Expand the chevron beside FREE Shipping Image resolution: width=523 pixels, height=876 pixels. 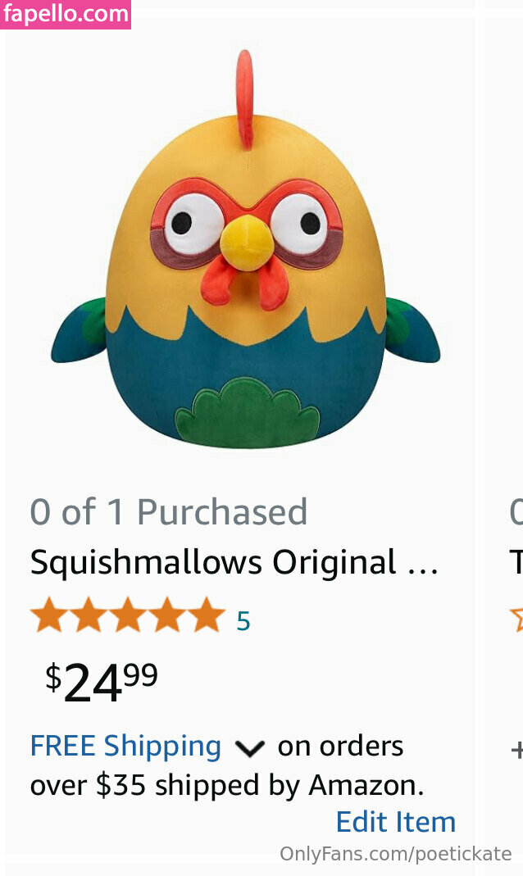click(x=249, y=748)
